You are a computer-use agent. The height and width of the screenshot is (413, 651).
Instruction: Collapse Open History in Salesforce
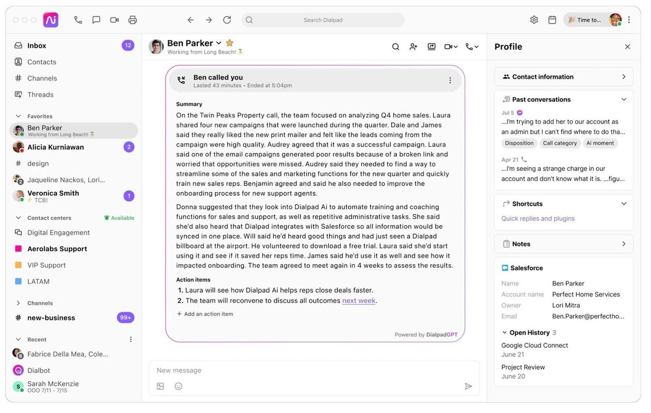pos(504,333)
